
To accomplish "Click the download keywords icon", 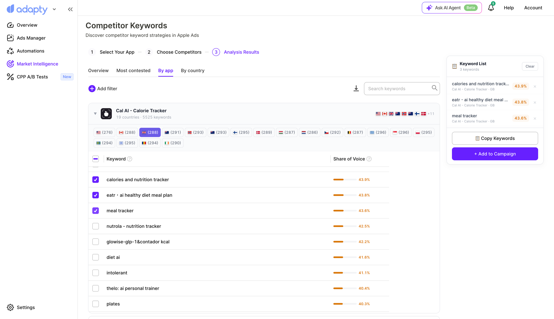I will pyautogui.click(x=356, y=89).
